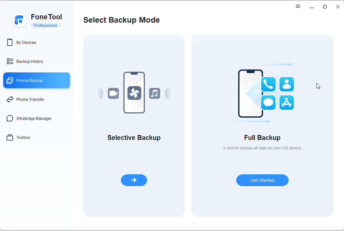344x231 pixels.
Task: Click the photos pinwheel icon on phone
Action: pos(134,93)
